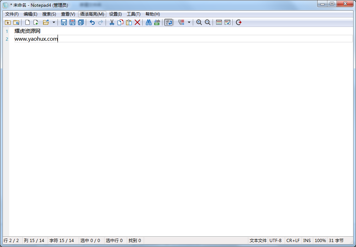This screenshot has width=356, height=247.
Task: Click the Save file toolbar icon
Action: pos(64,22)
